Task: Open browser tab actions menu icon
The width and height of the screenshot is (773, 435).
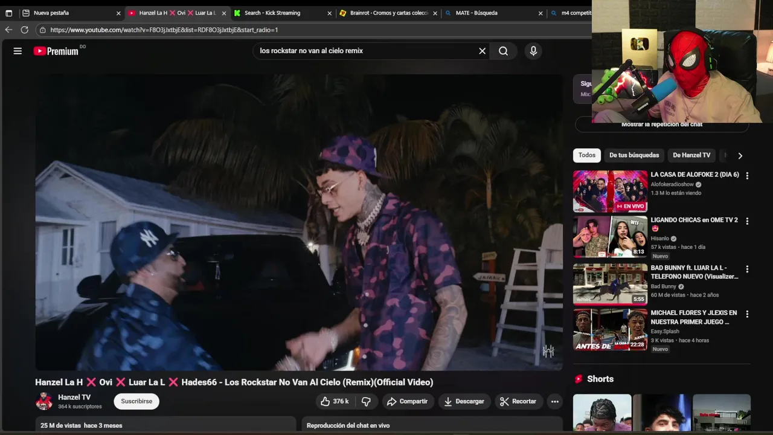Action: click(8, 13)
